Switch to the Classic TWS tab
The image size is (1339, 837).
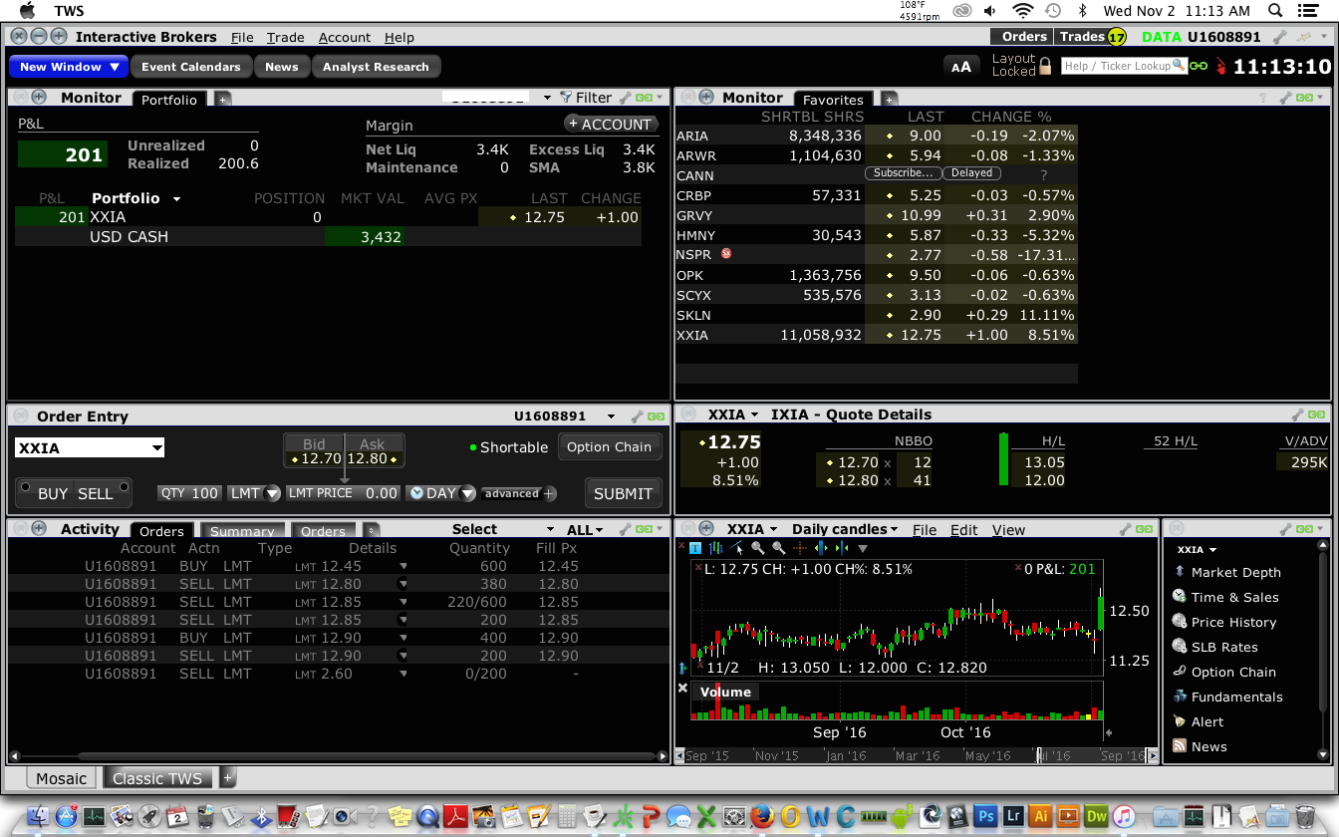(157, 778)
